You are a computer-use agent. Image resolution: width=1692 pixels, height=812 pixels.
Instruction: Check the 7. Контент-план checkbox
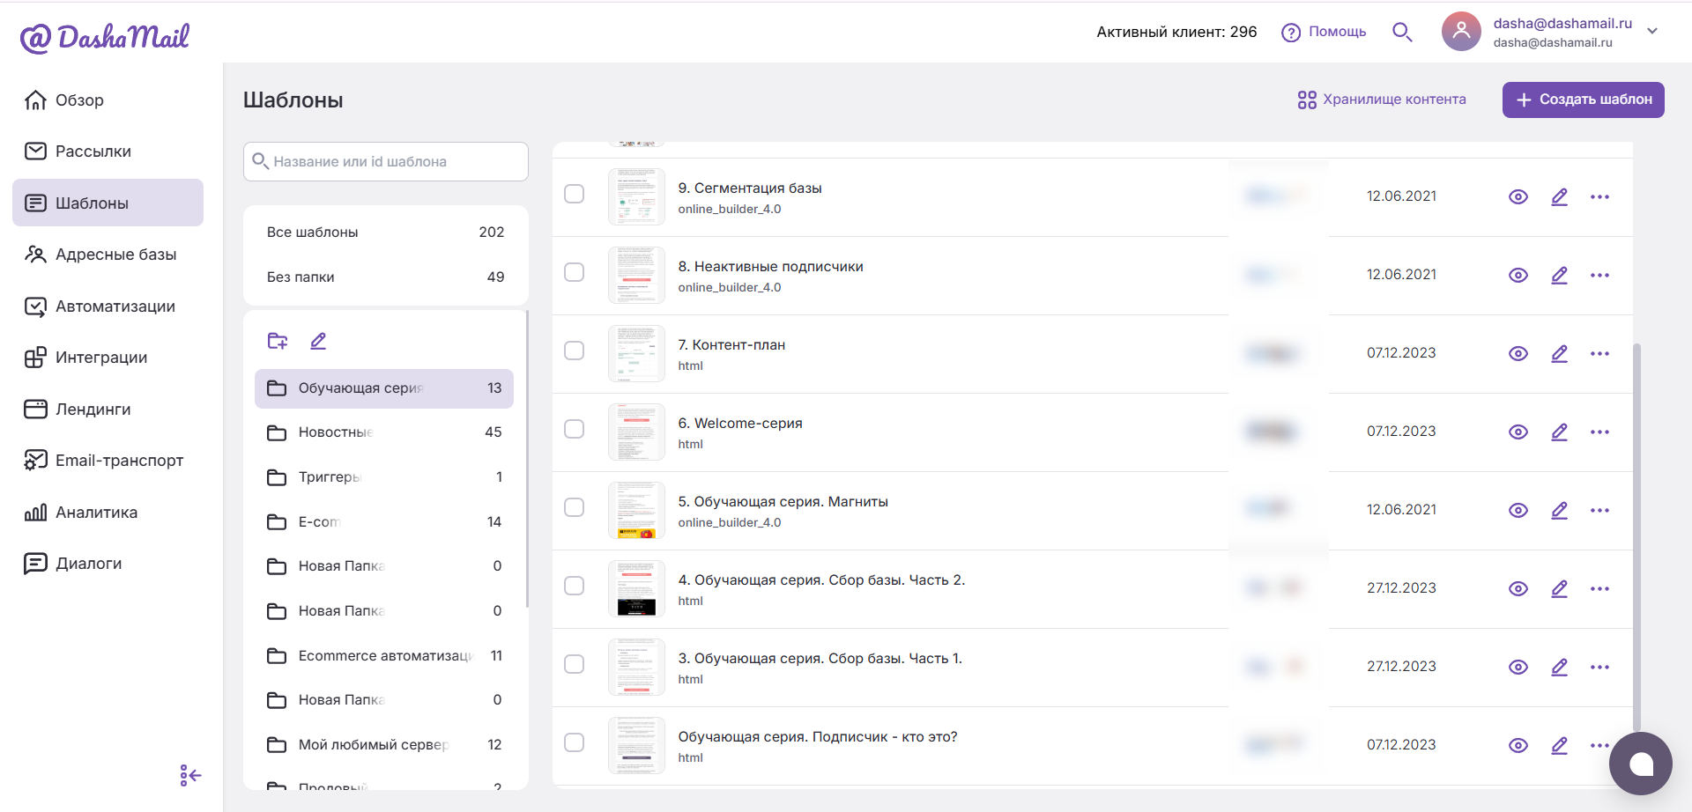(x=574, y=351)
